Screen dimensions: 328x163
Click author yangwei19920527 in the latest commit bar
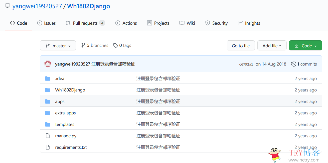[72, 64]
